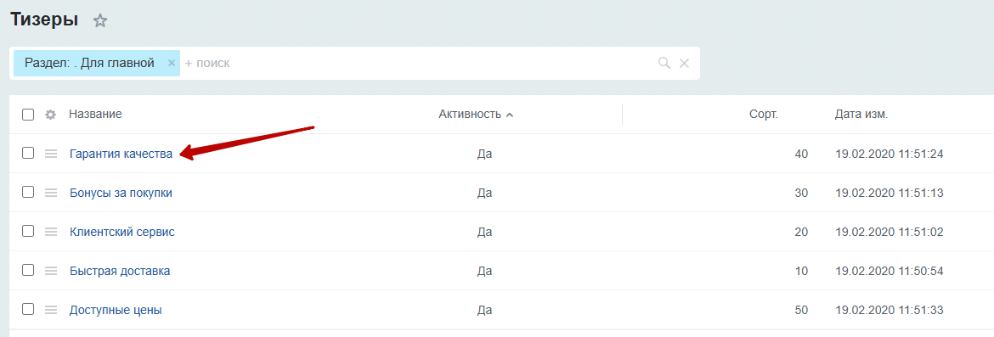Sort by the Сорт. column header
Image resolution: width=994 pixels, height=337 pixels.
[763, 115]
